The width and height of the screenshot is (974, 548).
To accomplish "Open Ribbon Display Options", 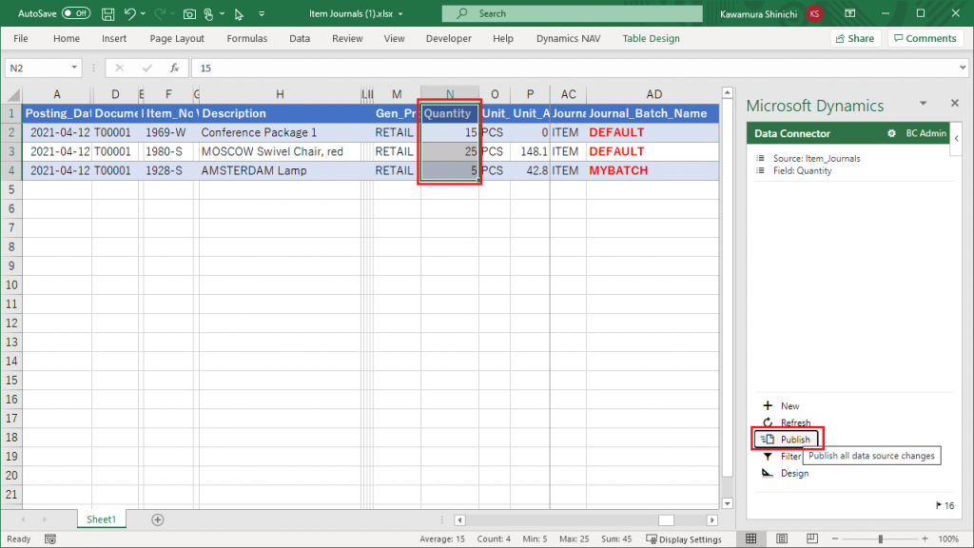I will 849,13.
